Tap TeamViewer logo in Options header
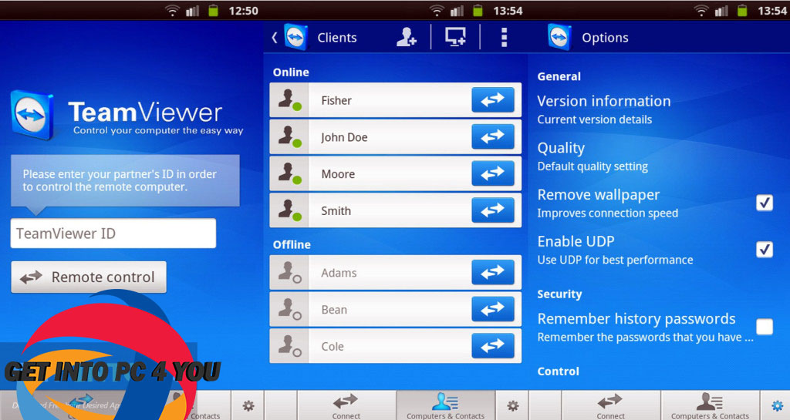790x420 pixels. [x=559, y=37]
